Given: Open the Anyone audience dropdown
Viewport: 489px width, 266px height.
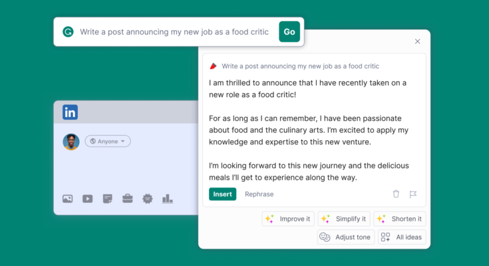Looking at the screenshot, I should click(x=108, y=141).
